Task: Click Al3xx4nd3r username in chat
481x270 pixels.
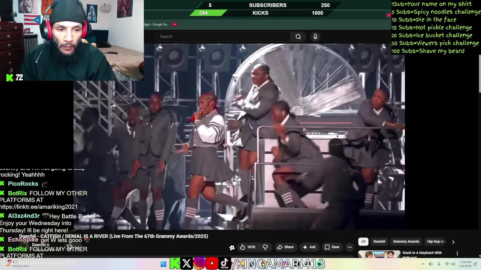Action: (24, 216)
